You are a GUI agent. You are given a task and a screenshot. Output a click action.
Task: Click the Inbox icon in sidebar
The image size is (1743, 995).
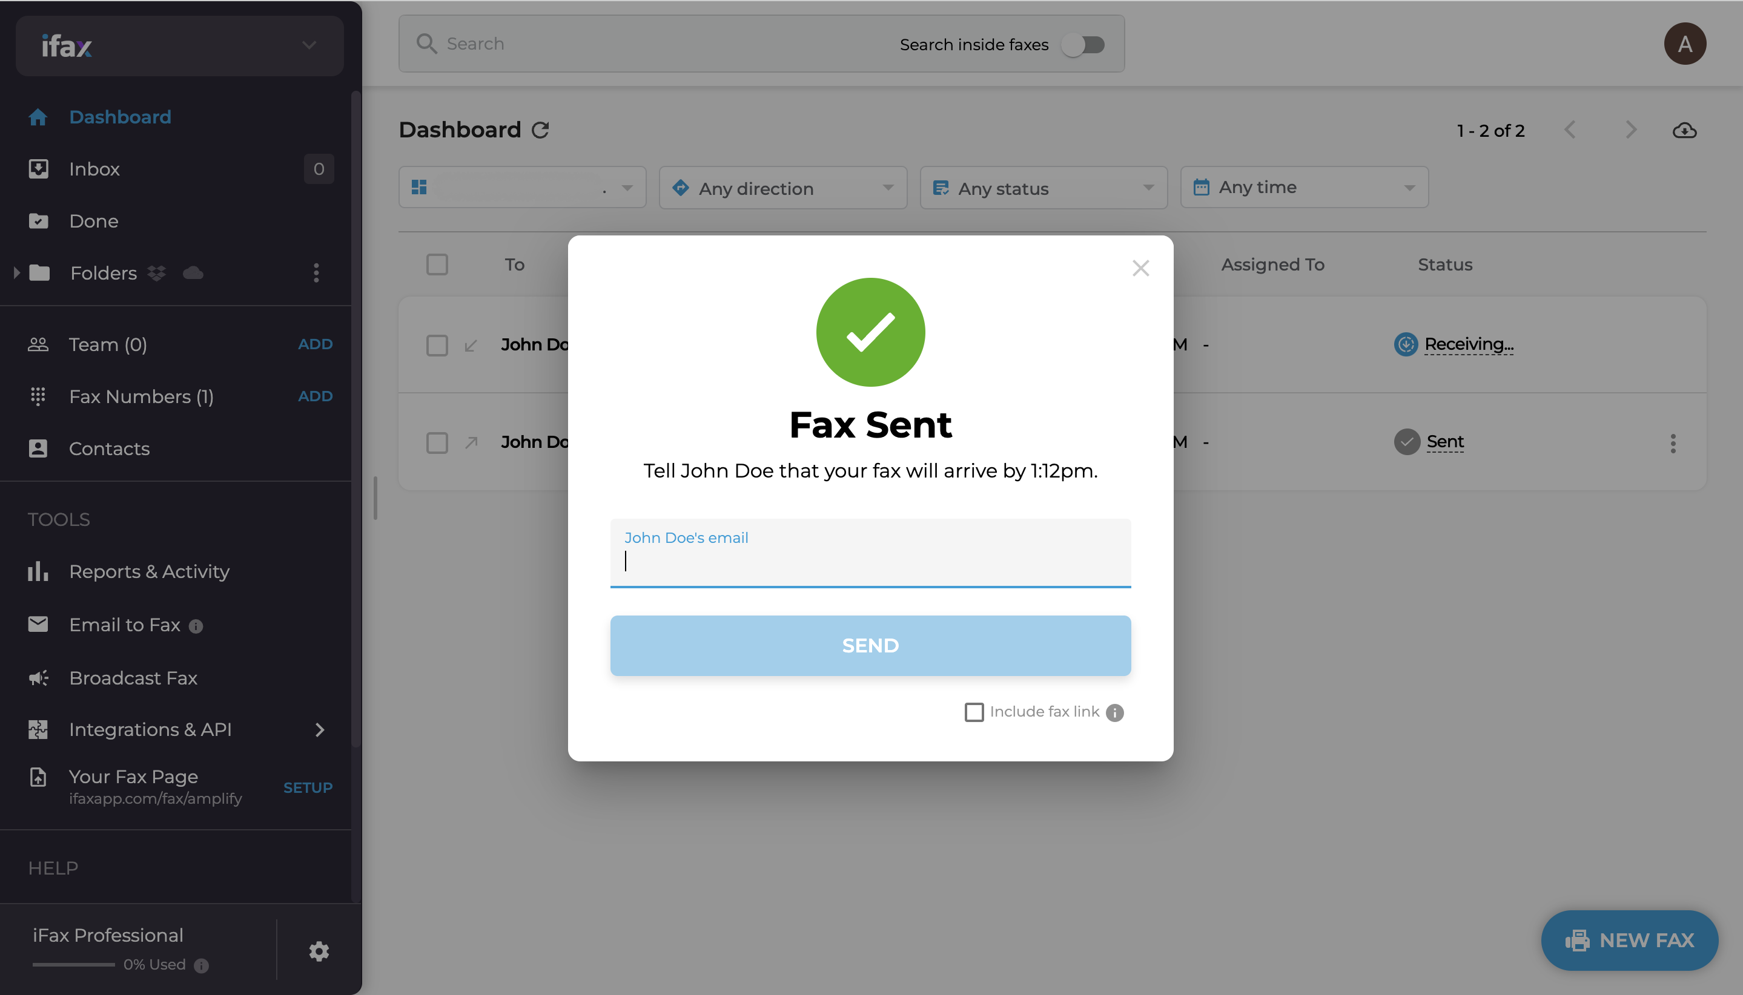click(x=39, y=169)
